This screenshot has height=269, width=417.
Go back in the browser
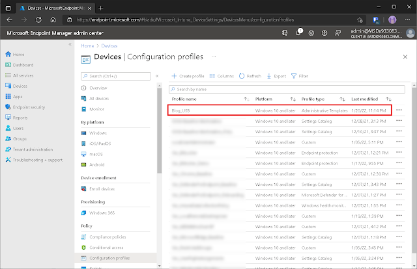(10, 20)
